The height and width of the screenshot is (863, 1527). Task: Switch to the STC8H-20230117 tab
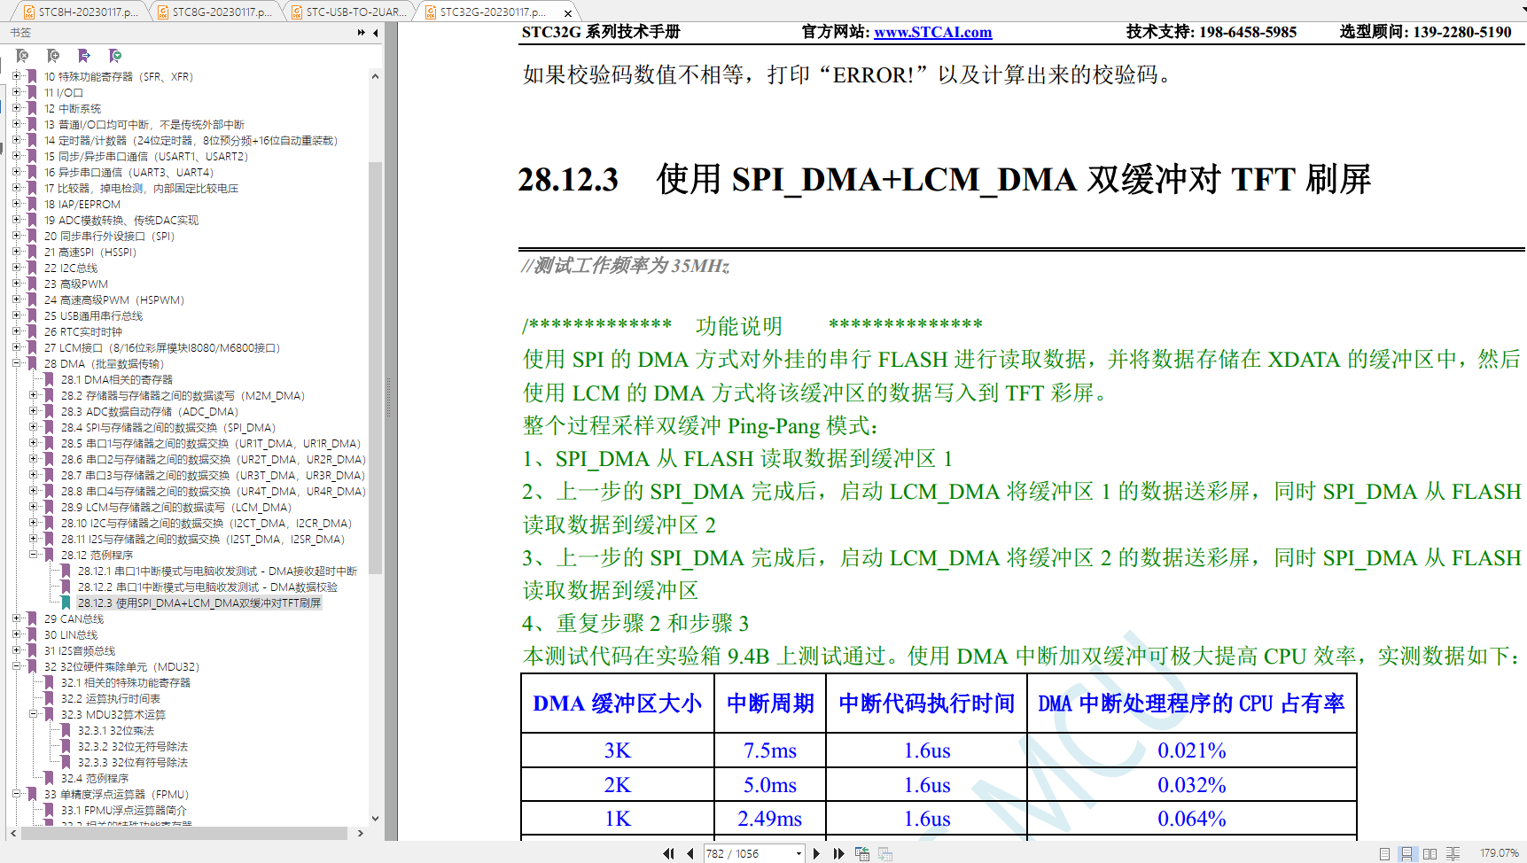(x=81, y=12)
